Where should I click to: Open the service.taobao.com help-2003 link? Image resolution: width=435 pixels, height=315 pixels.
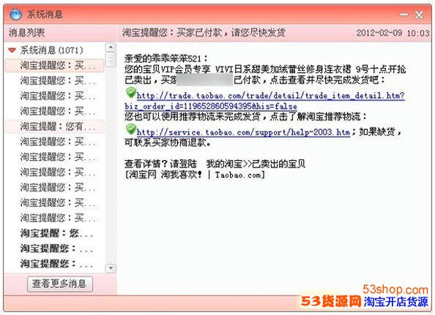(243, 132)
